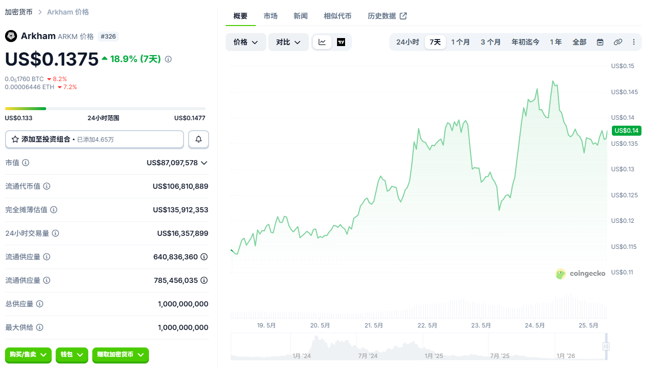This screenshot has width=651, height=367.
Task: Select 1个月 time range
Action: point(460,42)
